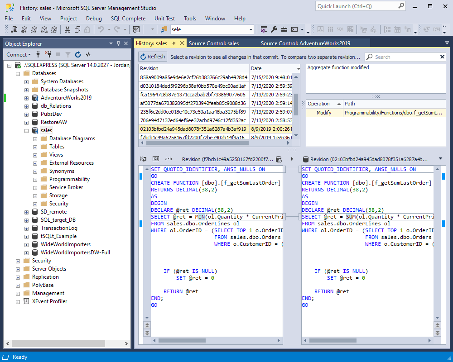Close the Object Explorer panel
The height and width of the screenshot is (362, 453).
click(x=126, y=43)
